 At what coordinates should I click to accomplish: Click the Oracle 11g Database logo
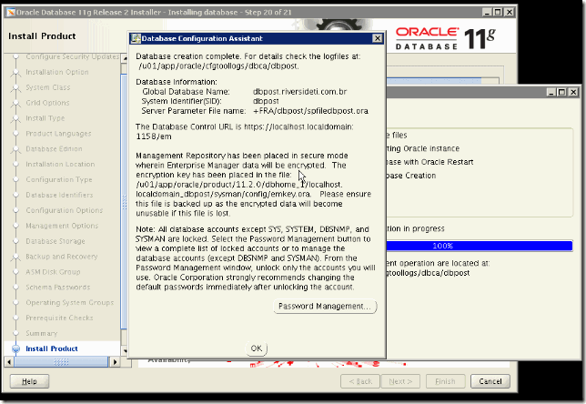tap(446, 38)
